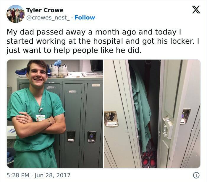
Task: Click the combination lock on gray locker
Action: (91, 137)
